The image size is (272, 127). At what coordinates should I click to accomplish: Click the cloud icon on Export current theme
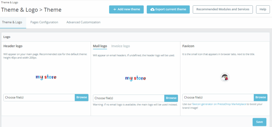tap(152, 10)
